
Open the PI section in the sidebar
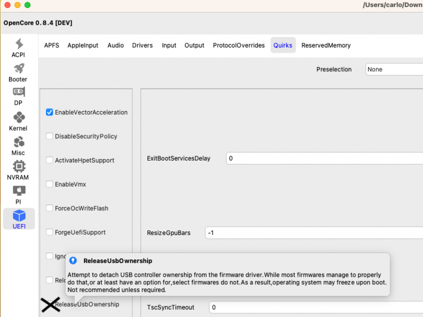[x=18, y=196]
